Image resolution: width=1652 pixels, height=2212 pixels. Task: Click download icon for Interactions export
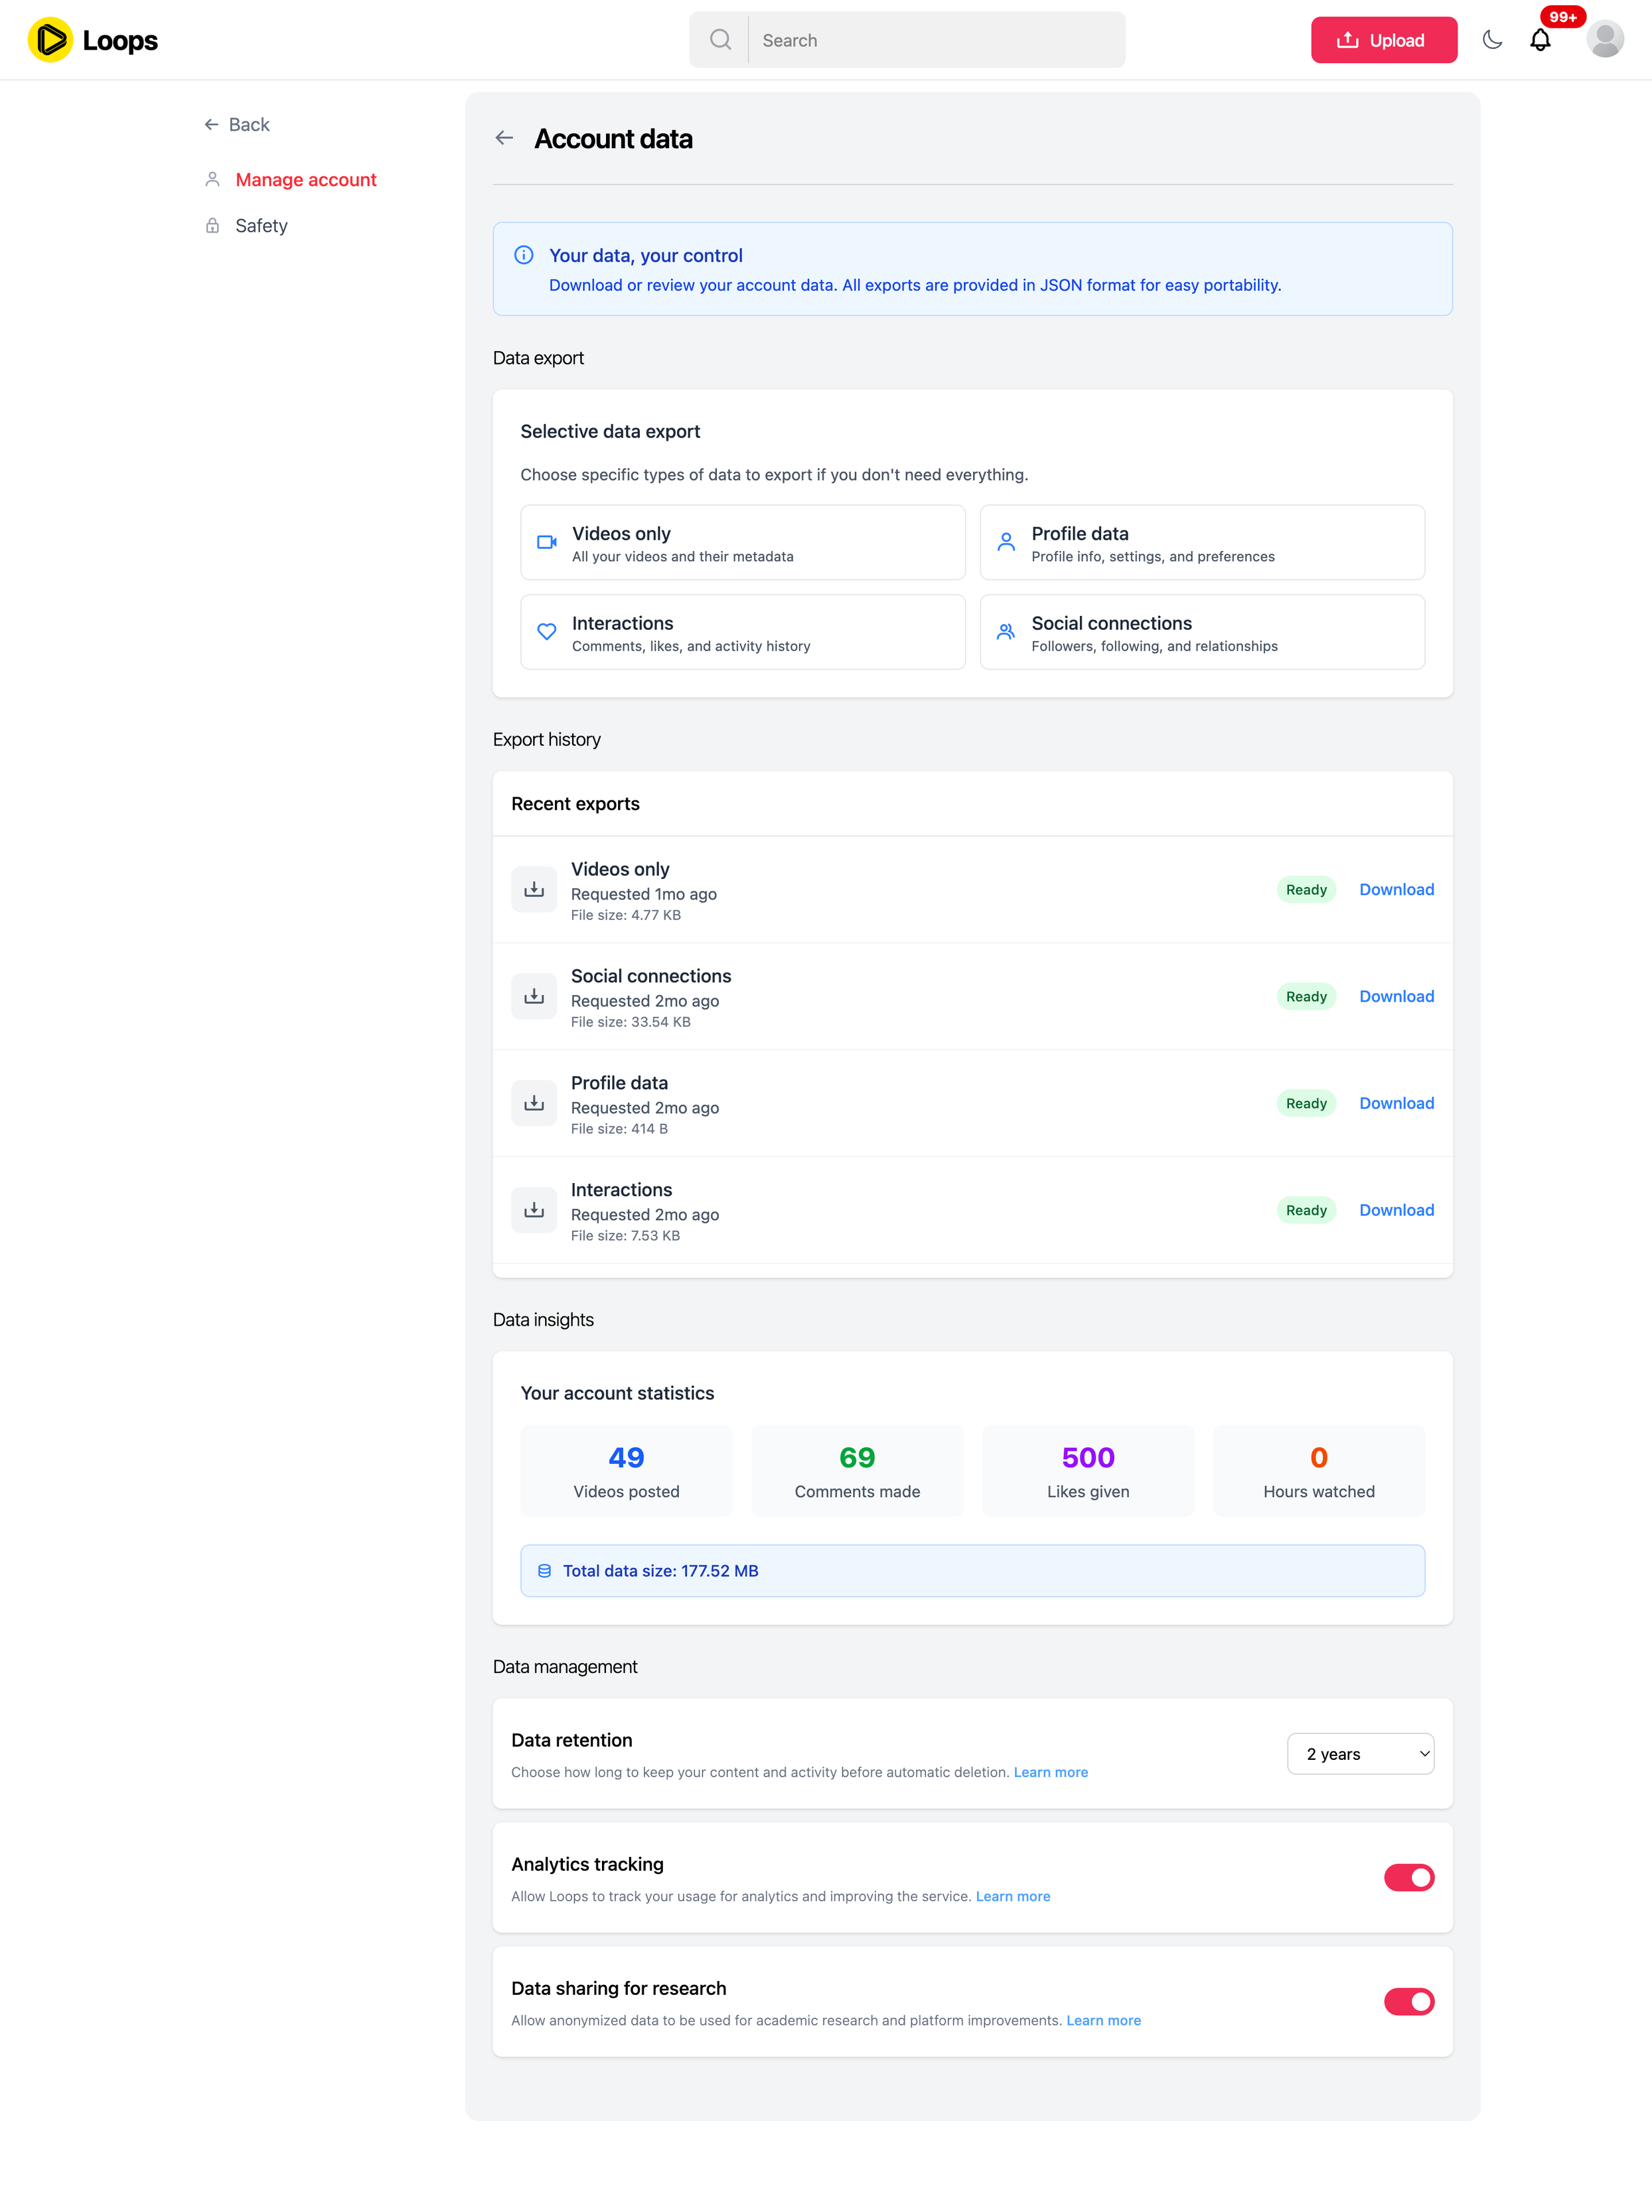click(x=534, y=1210)
